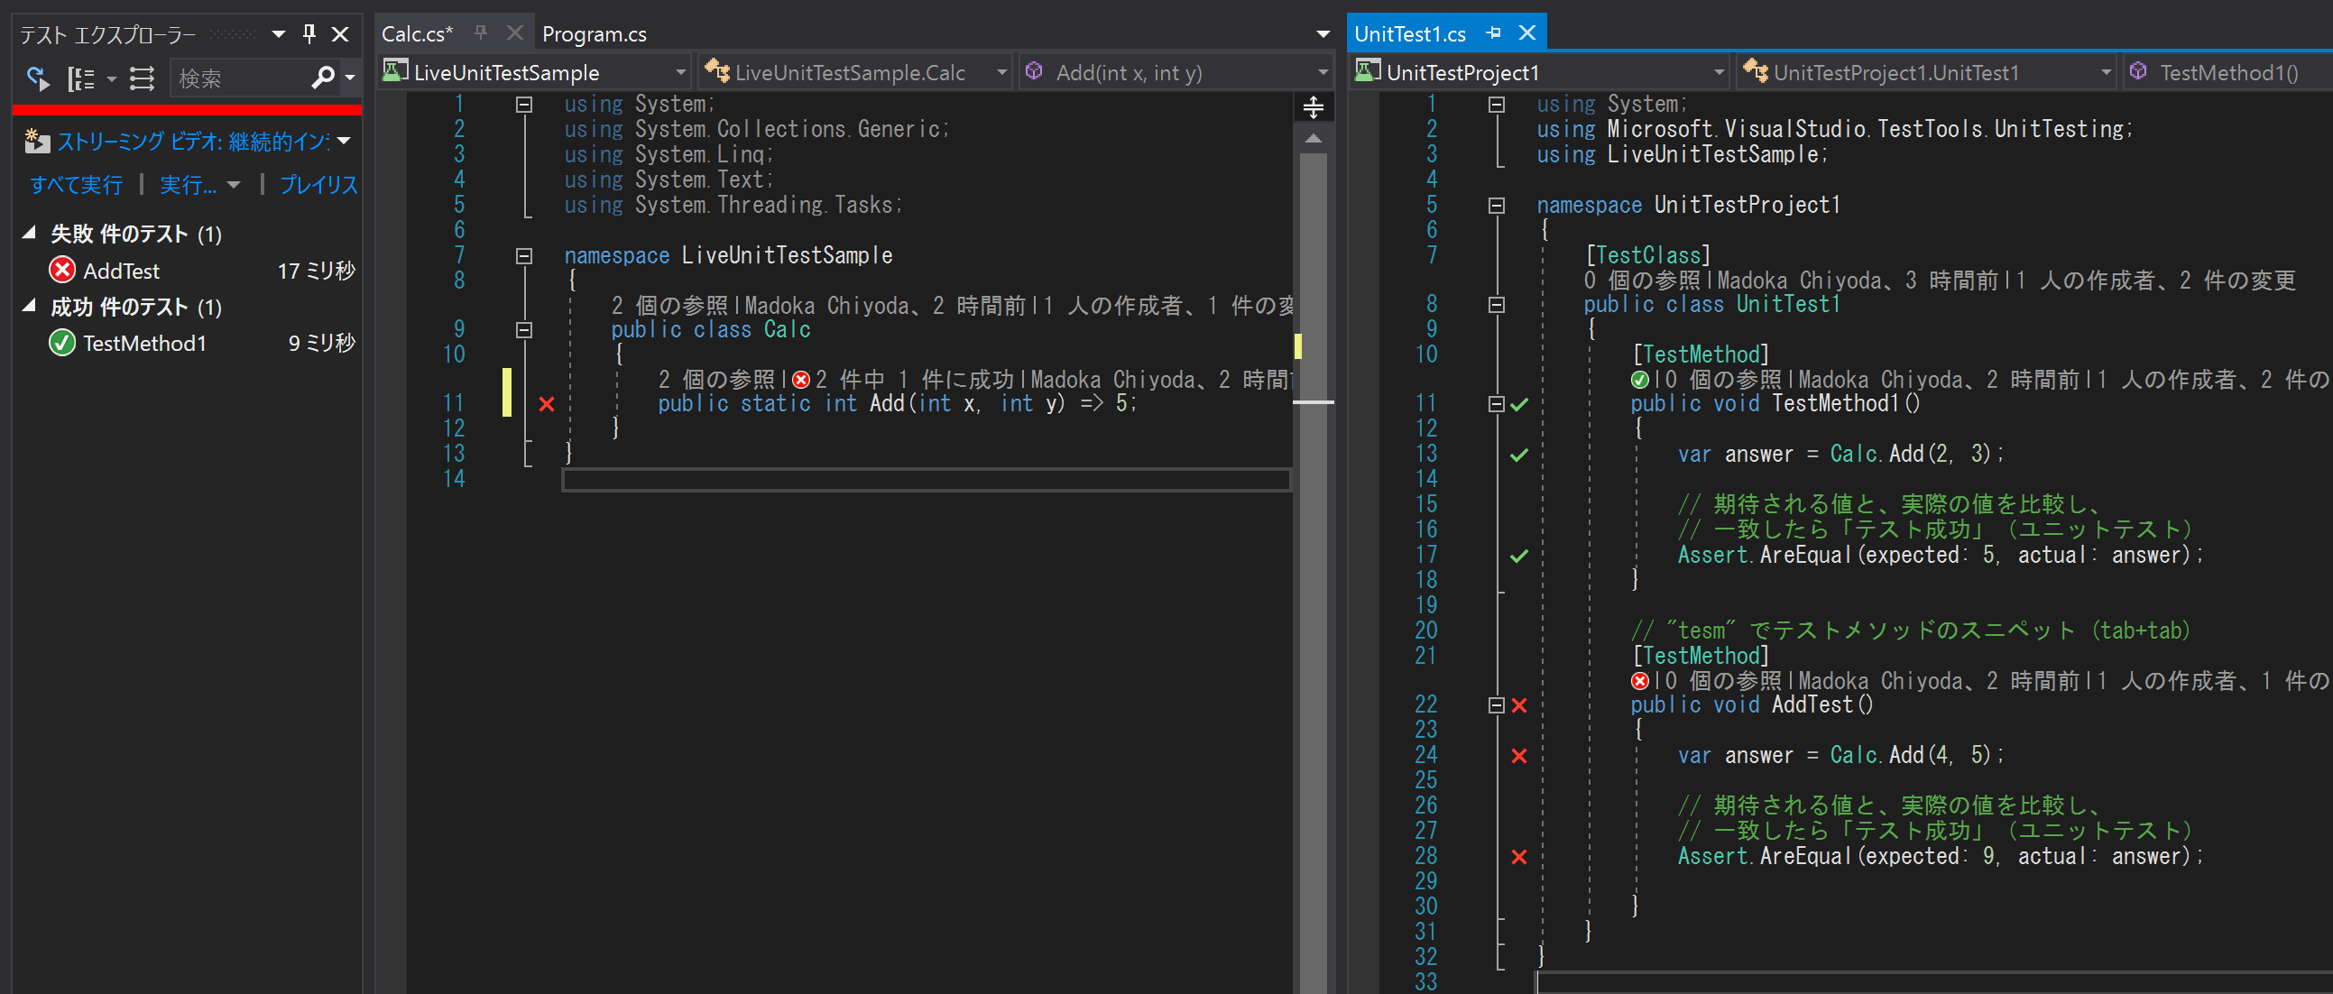
Task: Click the 実行... link
Action: point(189,185)
